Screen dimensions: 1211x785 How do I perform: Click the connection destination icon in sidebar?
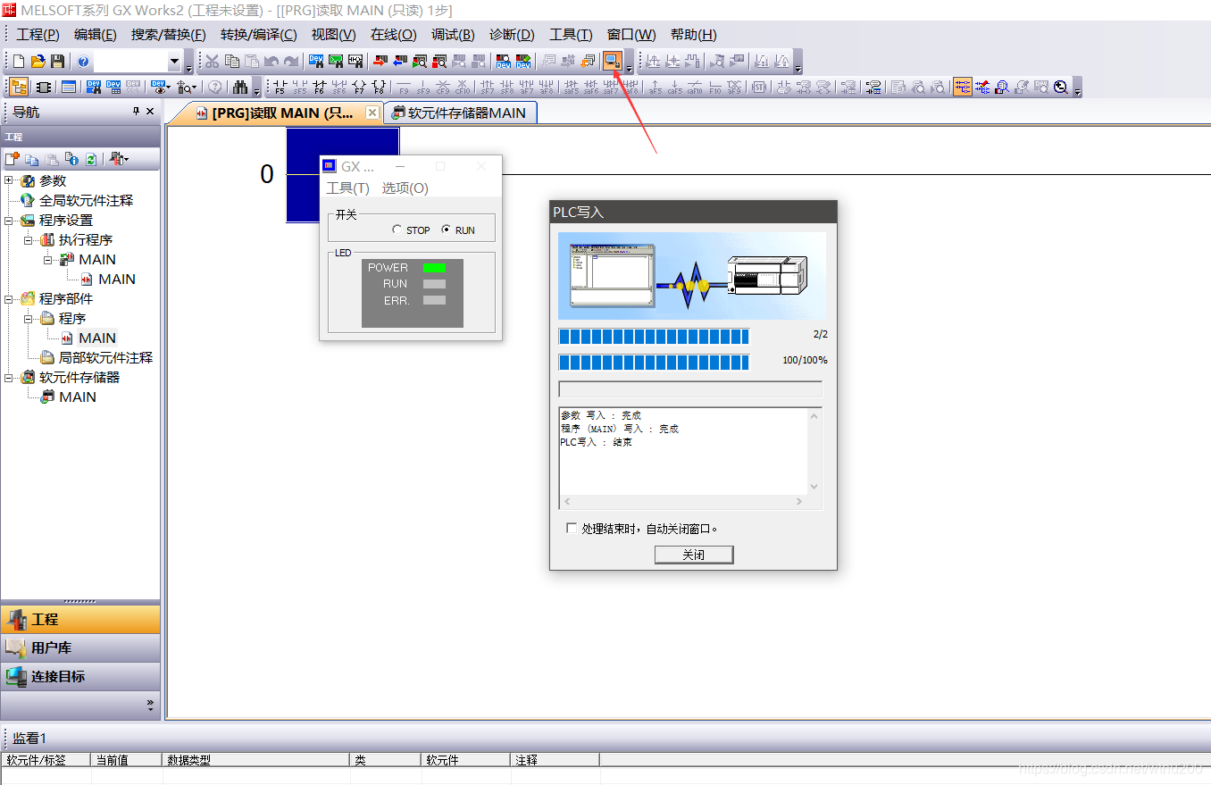16,676
